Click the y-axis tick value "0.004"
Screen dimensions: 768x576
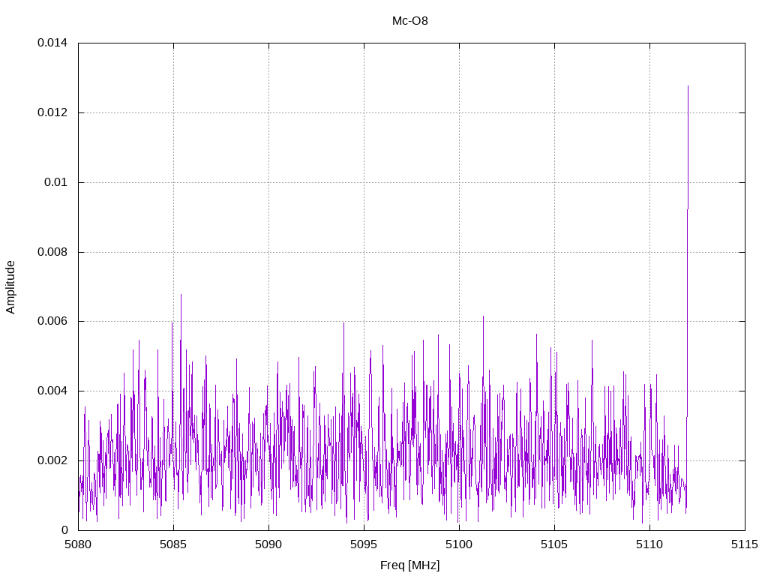52,391
